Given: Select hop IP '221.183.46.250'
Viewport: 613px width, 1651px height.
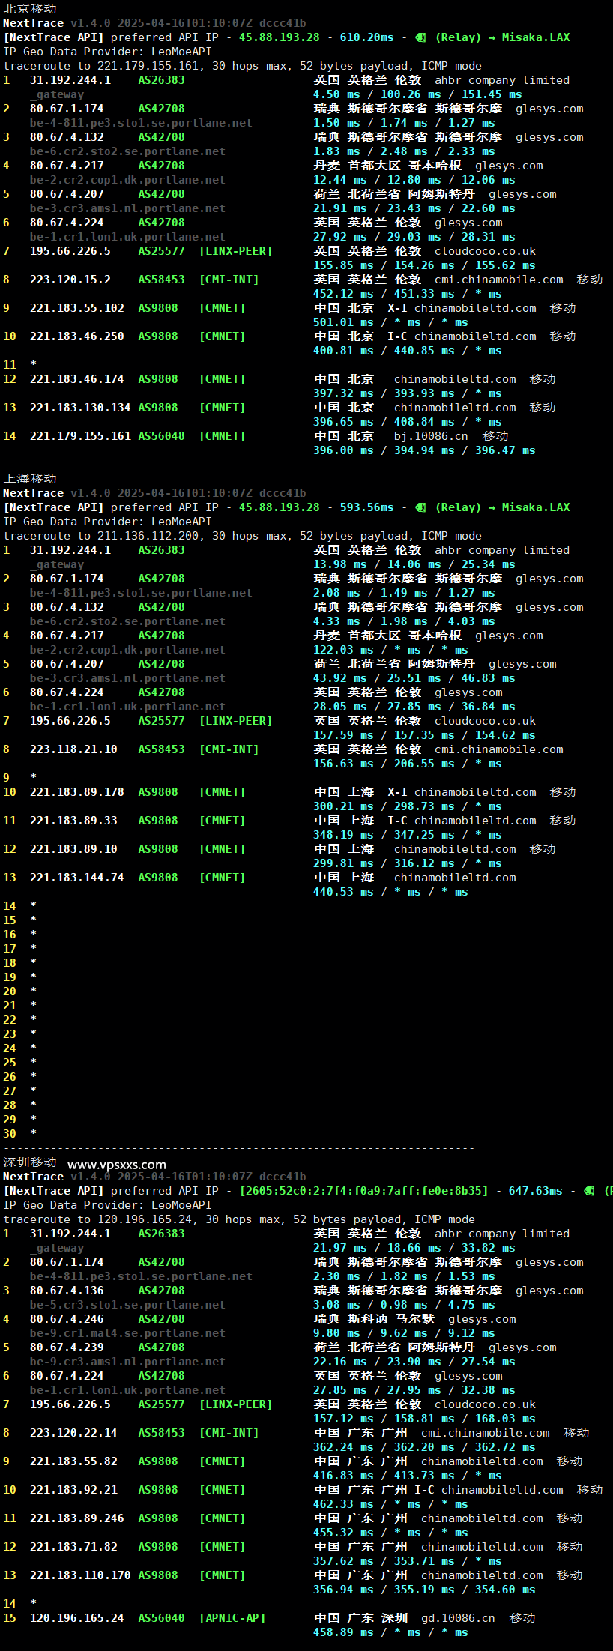Looking at the screenshot, I should (77, 336).
